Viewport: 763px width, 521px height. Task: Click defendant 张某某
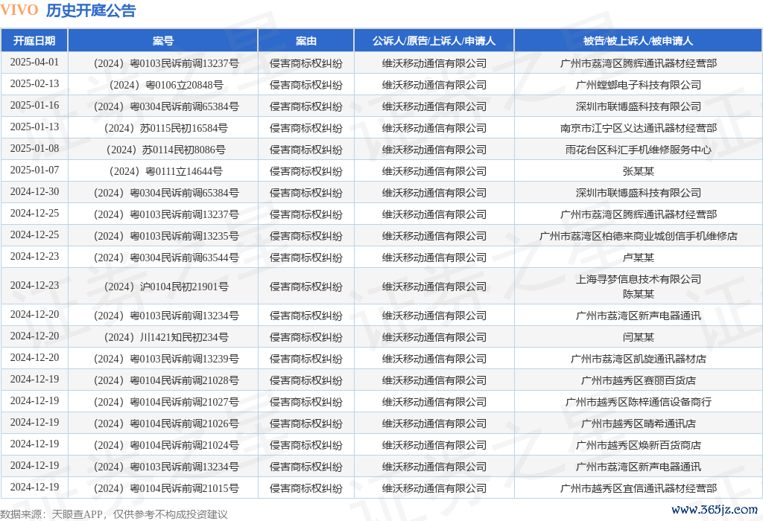coord(638,171)
